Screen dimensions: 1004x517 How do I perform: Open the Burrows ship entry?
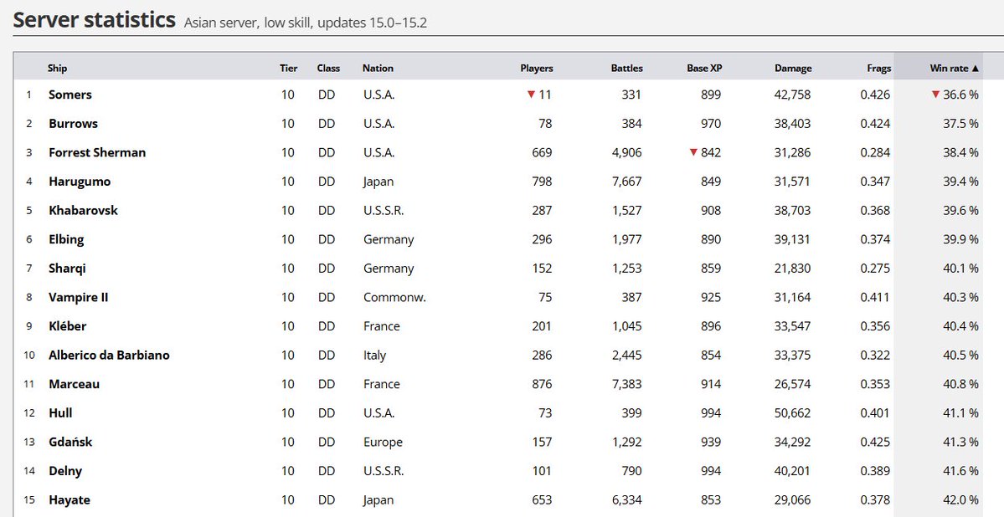[x=73, y=124]
